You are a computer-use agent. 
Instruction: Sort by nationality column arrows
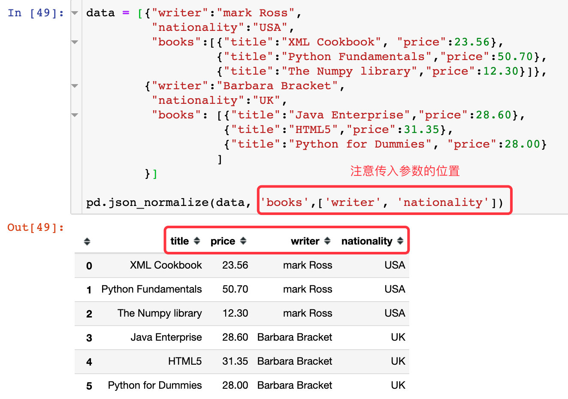400,241
